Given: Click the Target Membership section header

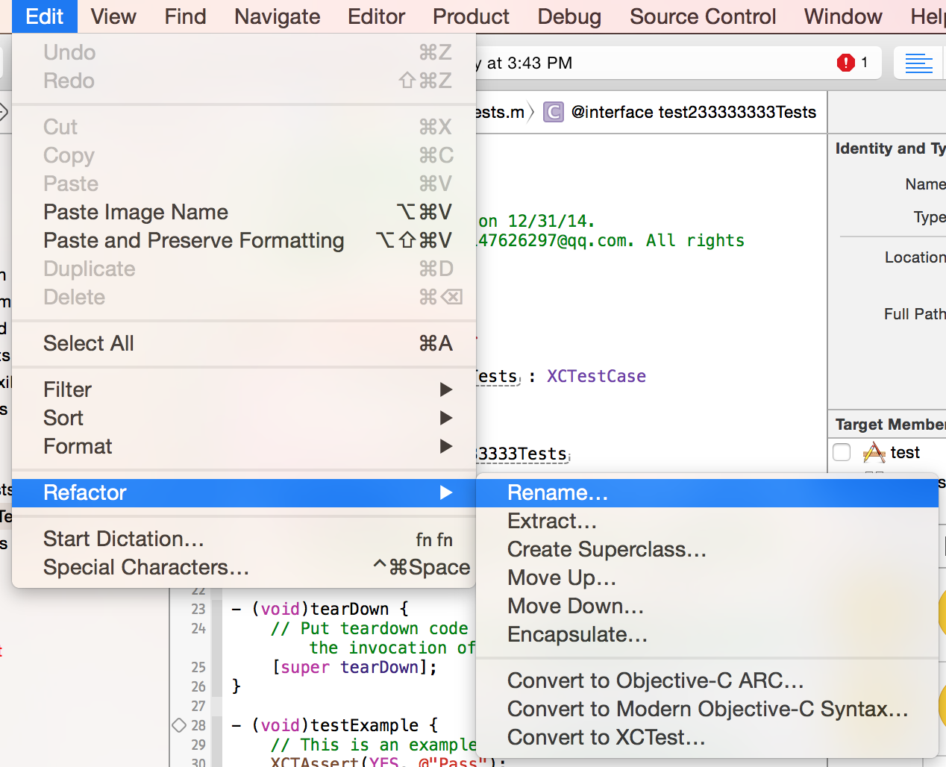Looking at the screenshot, I should tap(890, 425).
